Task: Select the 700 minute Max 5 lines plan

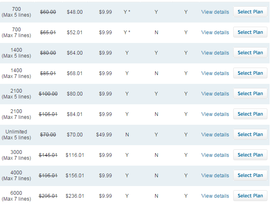Action: point(250,12)
